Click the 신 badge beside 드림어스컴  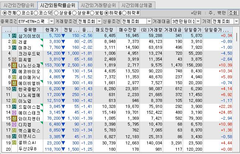[x=14, y=107]
